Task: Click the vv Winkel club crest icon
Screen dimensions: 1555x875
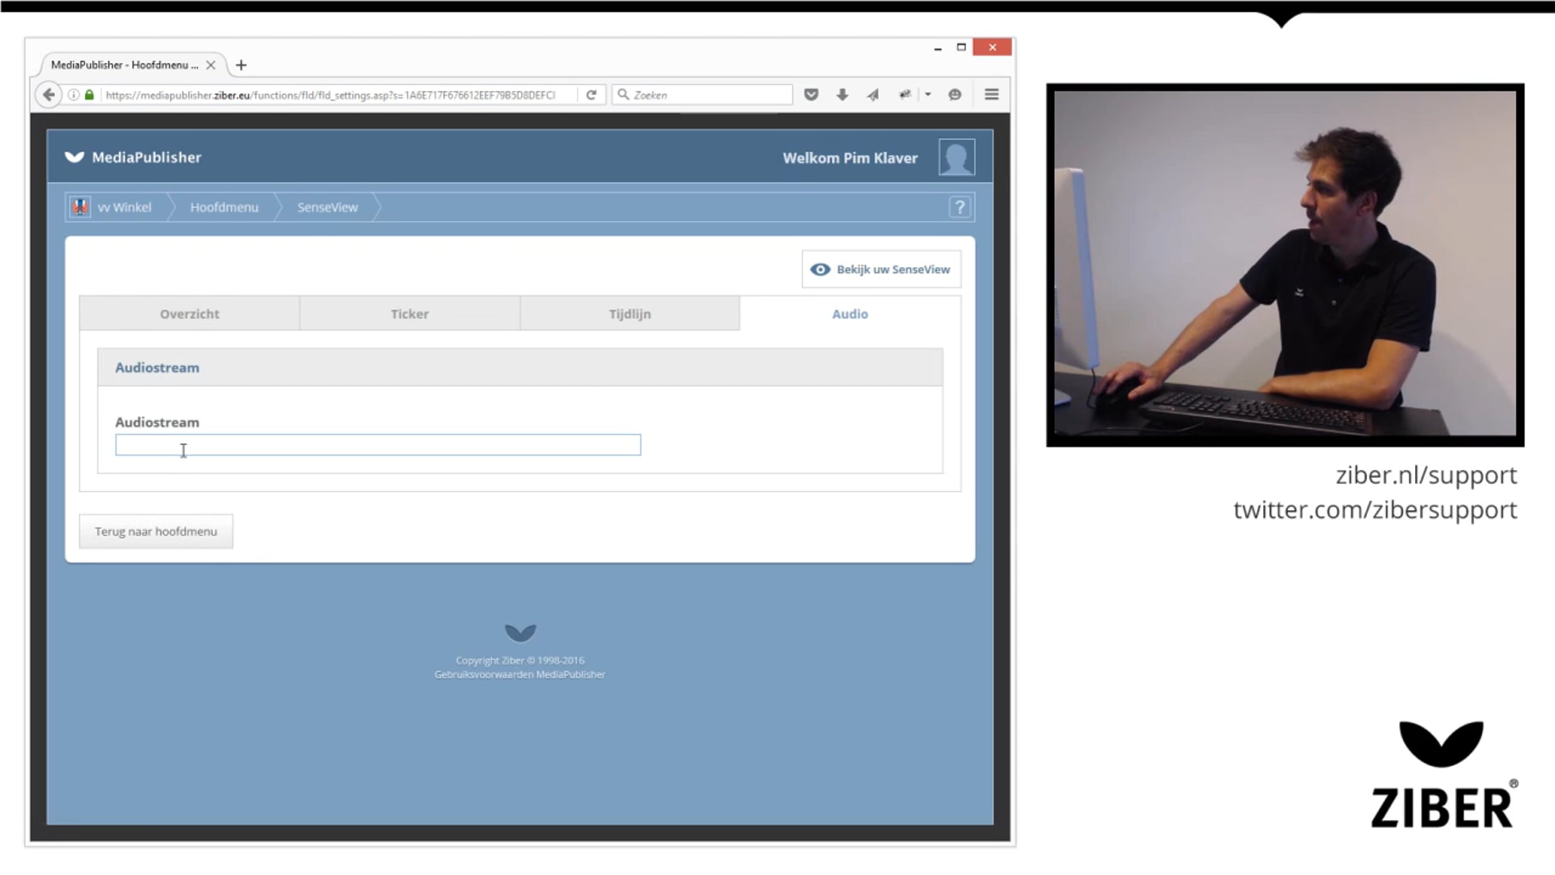Action: 80,207
